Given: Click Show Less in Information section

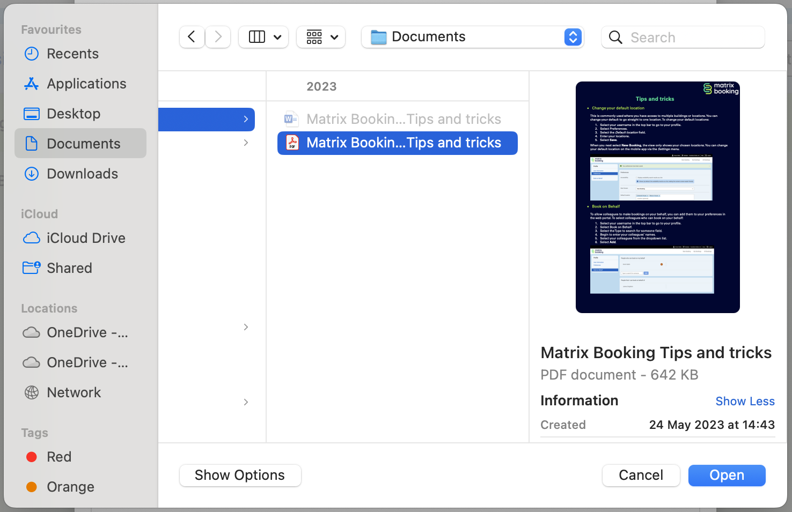Looking at the screenshot, I should (745, 401).
